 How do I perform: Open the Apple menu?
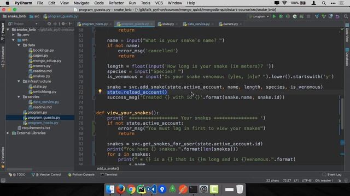[x=7, y=3]
